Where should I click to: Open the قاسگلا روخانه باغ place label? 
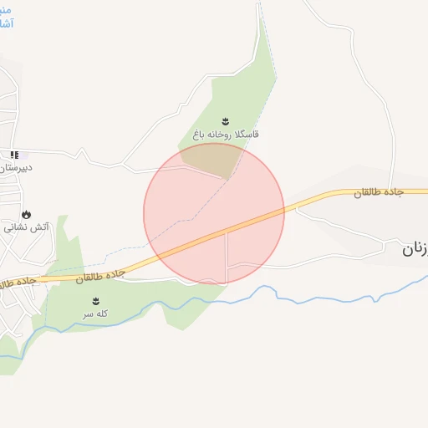pos(226,135)
